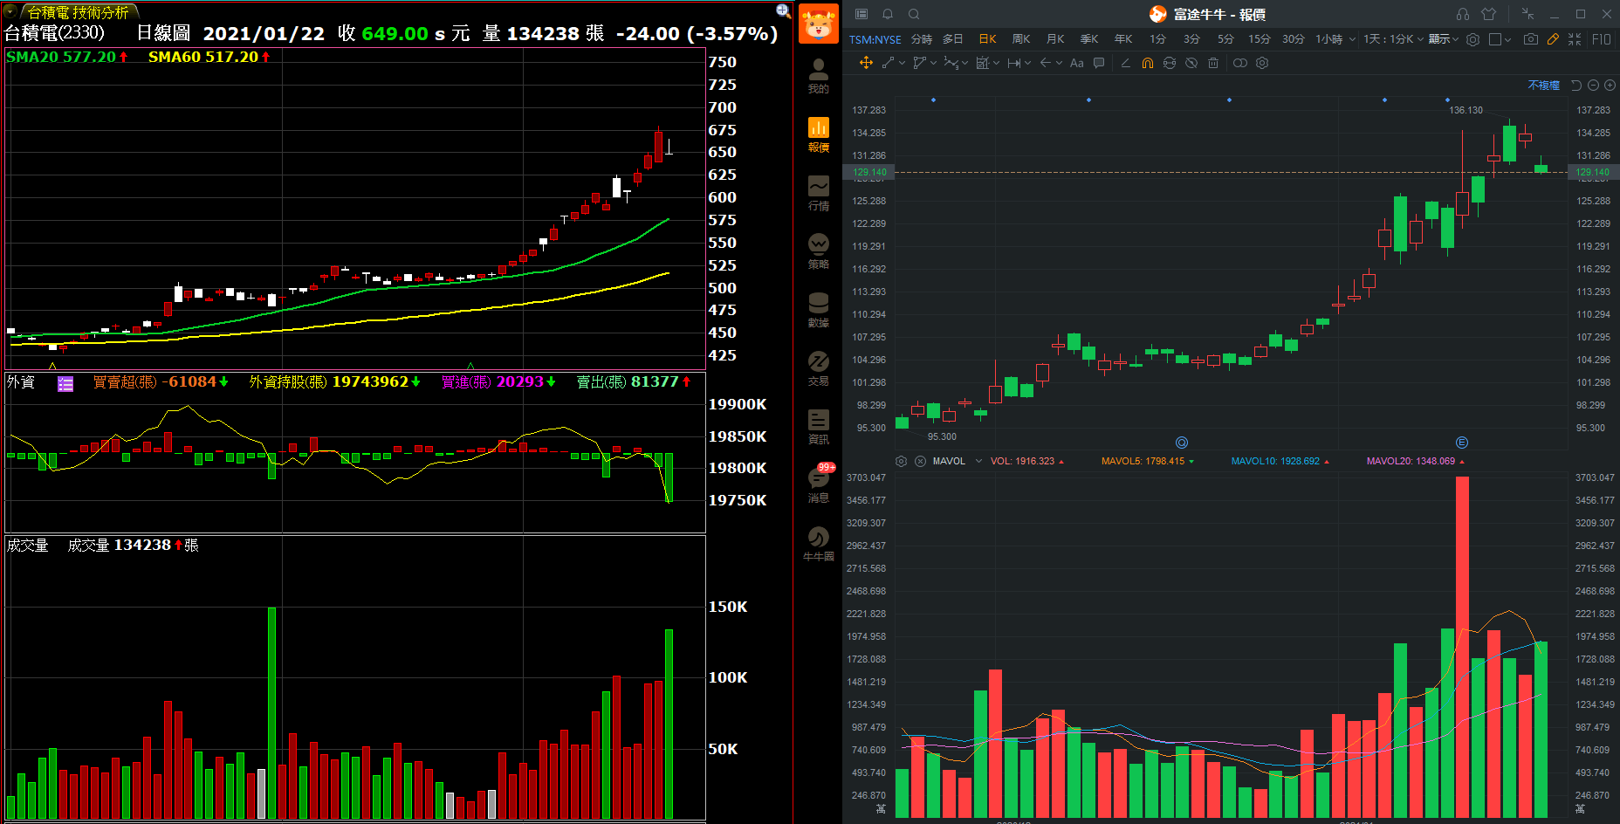Open the chart layout square dropdown
This screenshot has width=1620, height=824.
[1500, 39]
